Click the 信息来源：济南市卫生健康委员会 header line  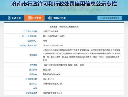64,27
